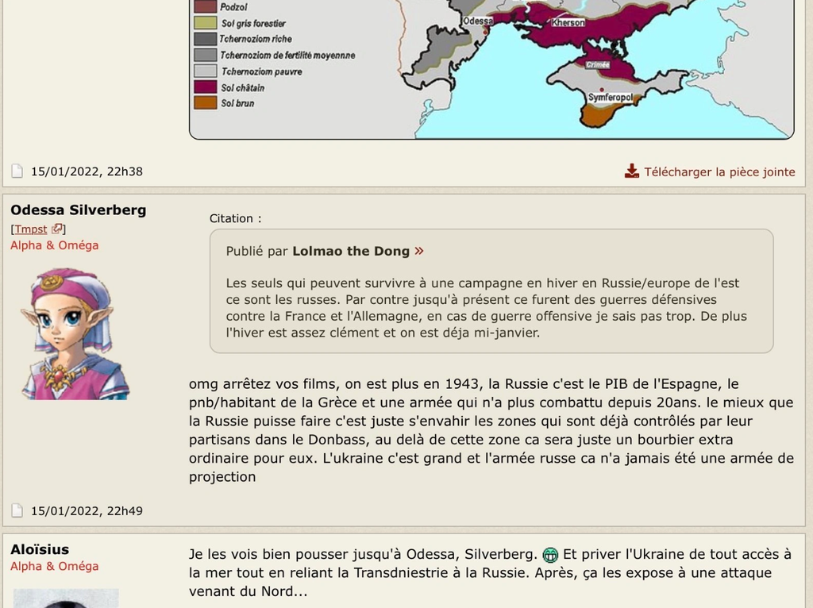The width and height of the screenshot is (813, 608).
Task: Click the Sol châtain legend label text
Action: tap(243, 87)
